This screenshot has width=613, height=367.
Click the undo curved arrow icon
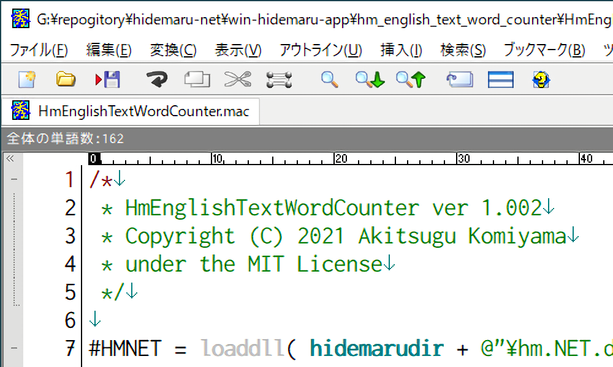click(157, 80)
